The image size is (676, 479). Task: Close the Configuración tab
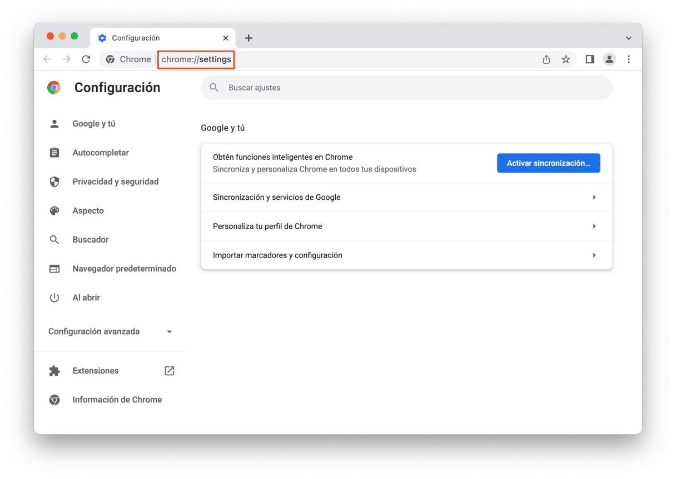click(x=226, y=38)
